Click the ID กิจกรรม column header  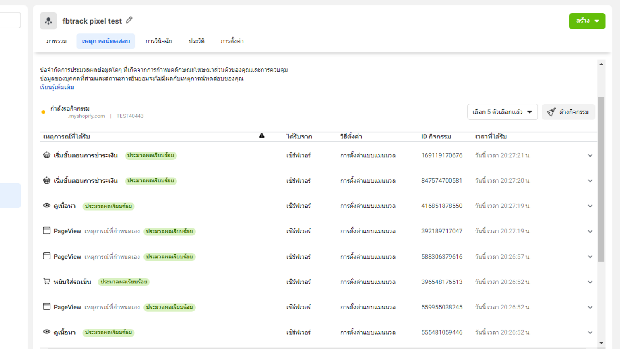pyautogui.click(x=436, y=136)
